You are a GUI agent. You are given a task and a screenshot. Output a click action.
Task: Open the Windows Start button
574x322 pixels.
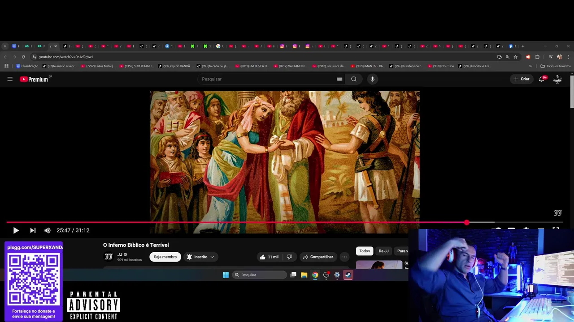226,275
